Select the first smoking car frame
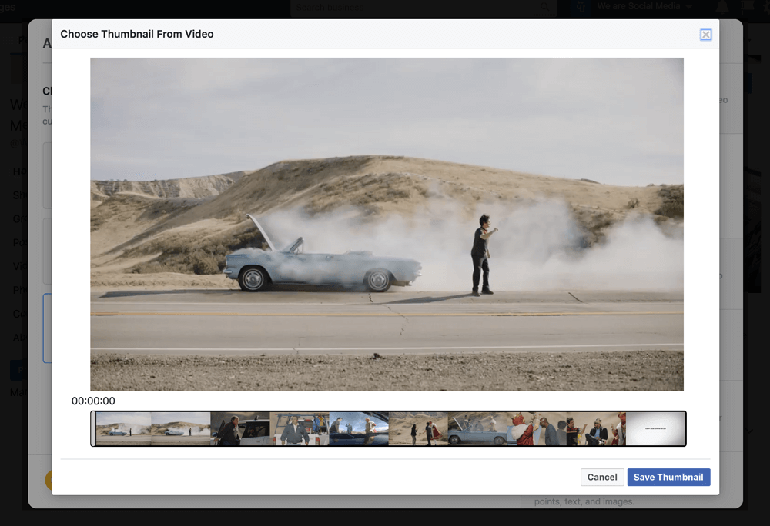Viewport: 770px width, 526px height. (x=123, y=429)
